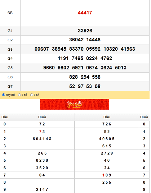The height and width of the screenshot is (193, 151).
Task: Click G4 number 0224
Action: 92,58
